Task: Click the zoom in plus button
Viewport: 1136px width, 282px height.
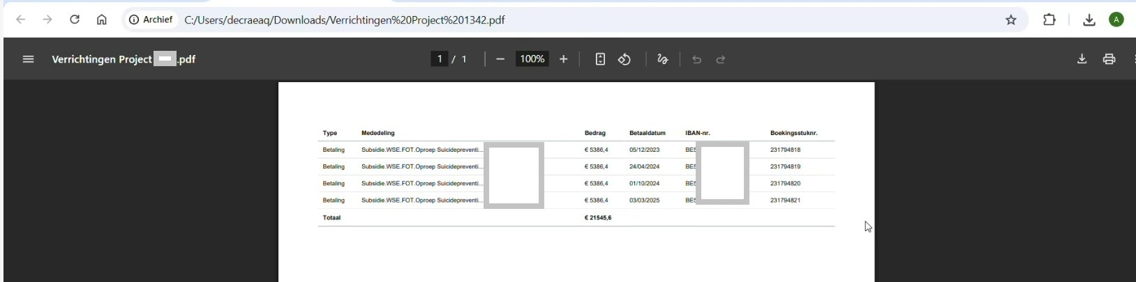Action: [564, 59]
